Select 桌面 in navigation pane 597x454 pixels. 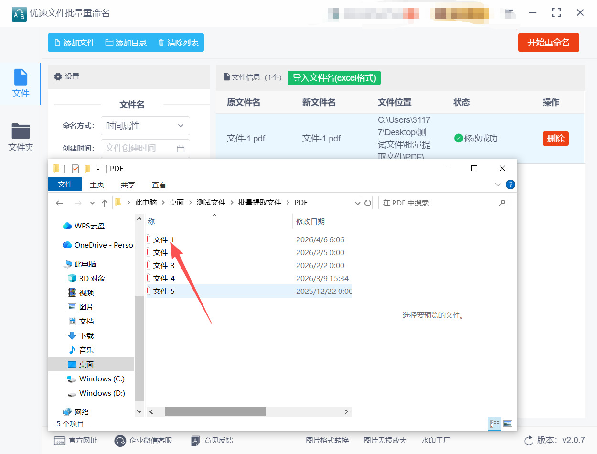91,364
